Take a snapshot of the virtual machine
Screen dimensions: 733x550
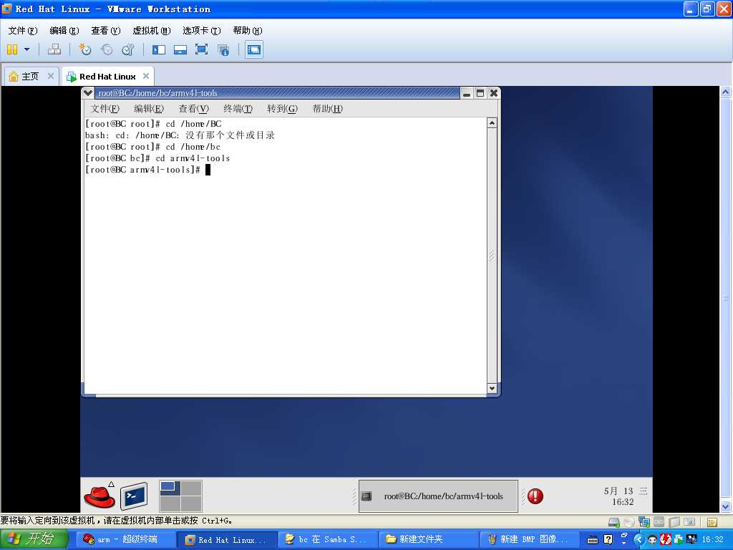tap(85, 49)
